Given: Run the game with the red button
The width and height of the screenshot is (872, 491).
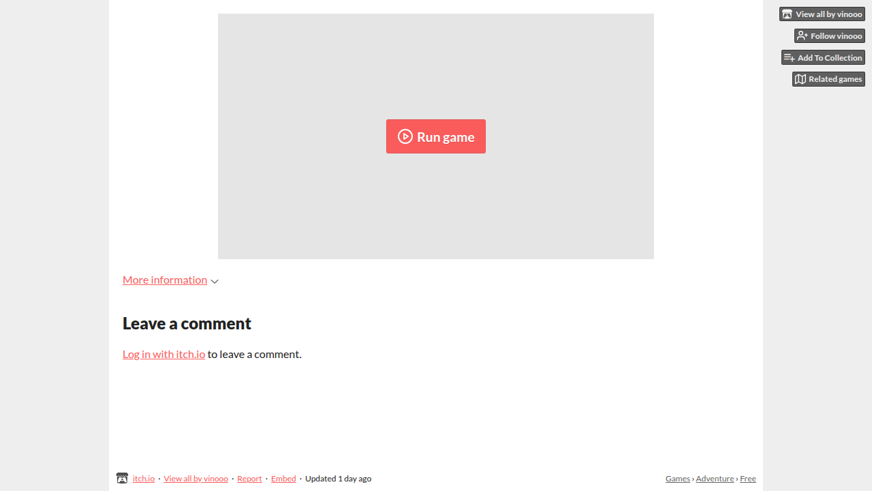Looking at the screenshot, I should (436, 136).
